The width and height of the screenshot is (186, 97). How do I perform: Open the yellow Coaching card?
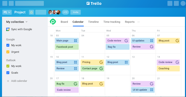pos(168,68)
